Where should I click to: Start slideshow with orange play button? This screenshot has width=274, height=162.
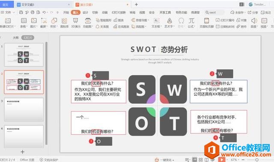tap(222, 159)
